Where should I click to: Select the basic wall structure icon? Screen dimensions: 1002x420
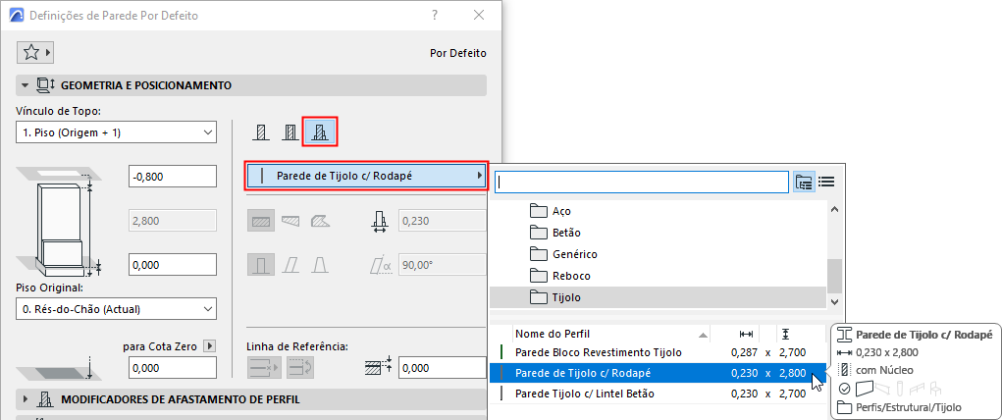(x=261, y=131)
